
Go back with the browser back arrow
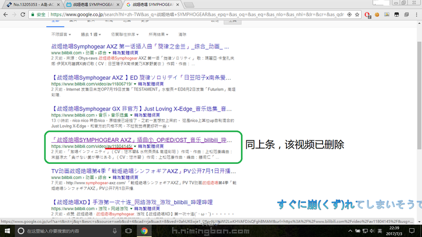click(6, 15)
